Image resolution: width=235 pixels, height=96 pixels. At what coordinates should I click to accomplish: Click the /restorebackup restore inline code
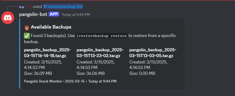(101, 36)
